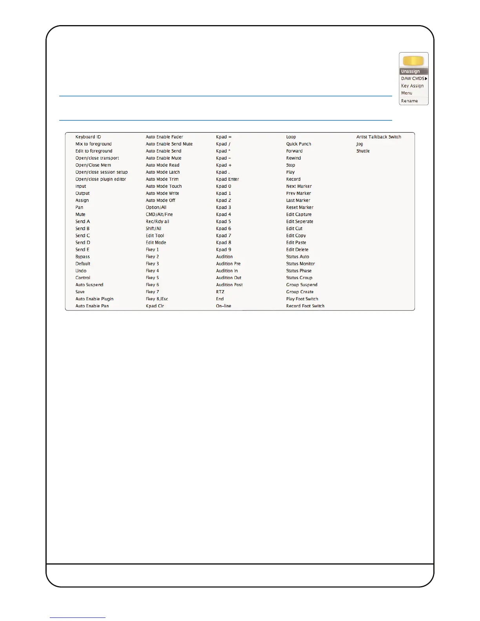Select Fkey 8/Esc command
The image size is (480, 621).
click(x=157, y=299)
